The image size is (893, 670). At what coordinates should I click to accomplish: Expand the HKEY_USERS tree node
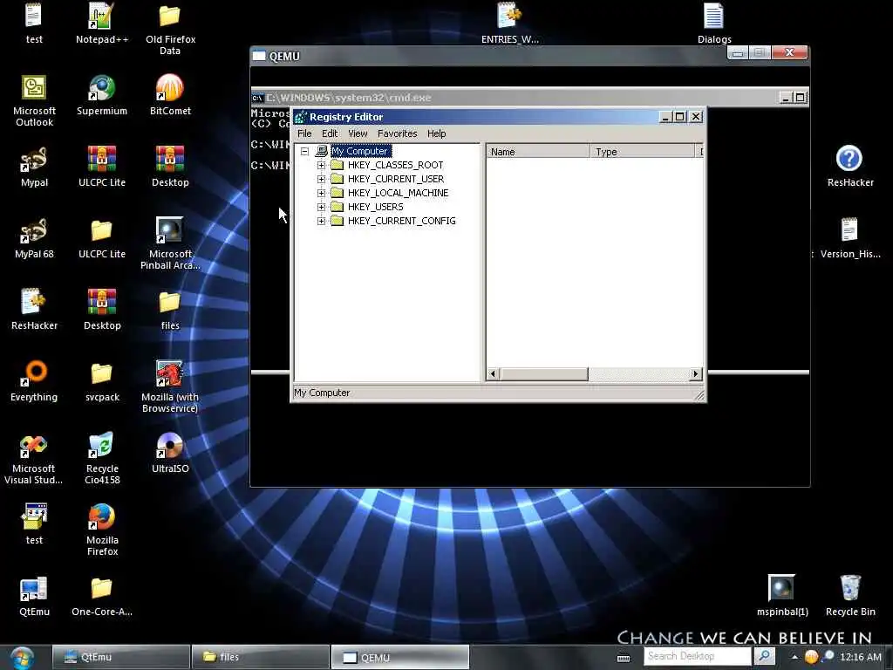[321, 207]
